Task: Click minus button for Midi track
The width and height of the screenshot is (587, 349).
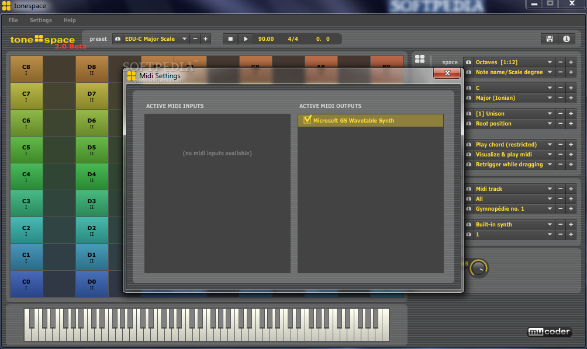Action: point(561,189)
